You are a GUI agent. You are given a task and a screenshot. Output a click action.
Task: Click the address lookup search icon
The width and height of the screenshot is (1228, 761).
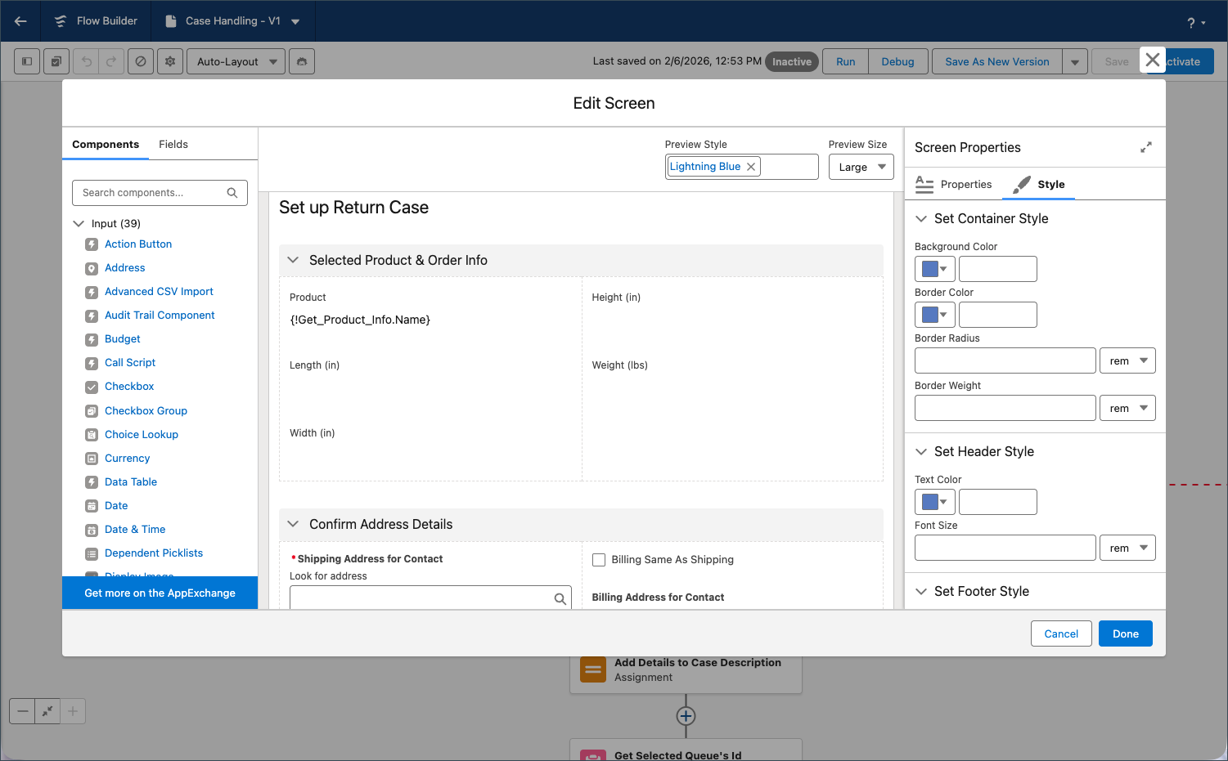560,599
